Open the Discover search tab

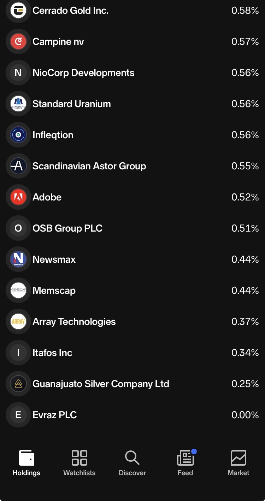click(132, 463)
